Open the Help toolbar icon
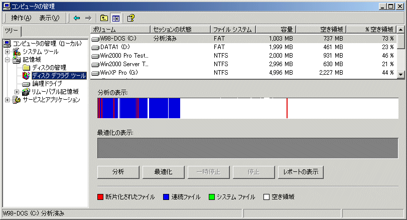Screen dimensions: 407x220 click(x=131, y=18)
